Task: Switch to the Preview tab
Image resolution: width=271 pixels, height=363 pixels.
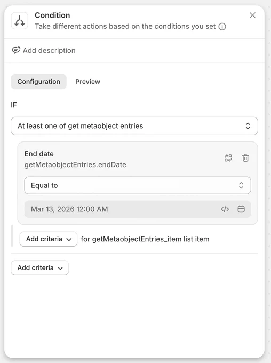Action: click(87, 82)
